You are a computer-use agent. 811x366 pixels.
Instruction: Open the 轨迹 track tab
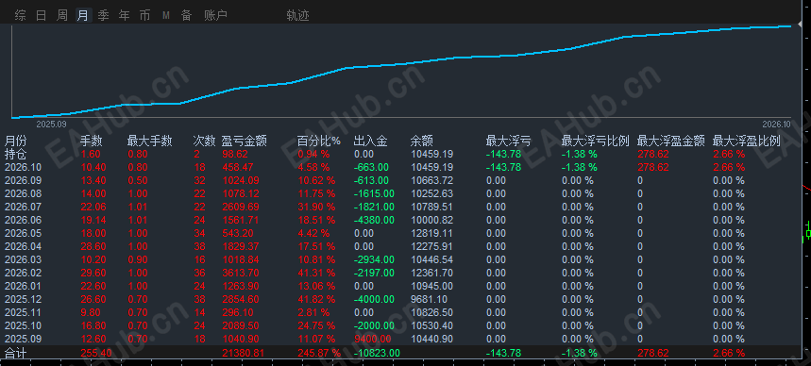(298, 15)
